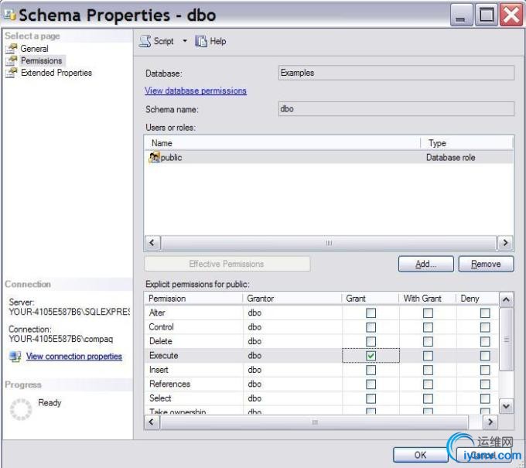This screenshot has height=468, width=526.
Task: Open the General page
Action: pyautogui.click(x=34, y=49)
